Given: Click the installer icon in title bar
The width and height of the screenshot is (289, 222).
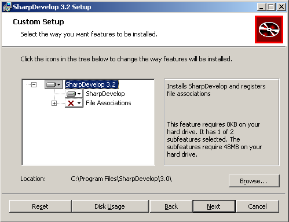Looking at the screenshot, I should pos(8,7).
